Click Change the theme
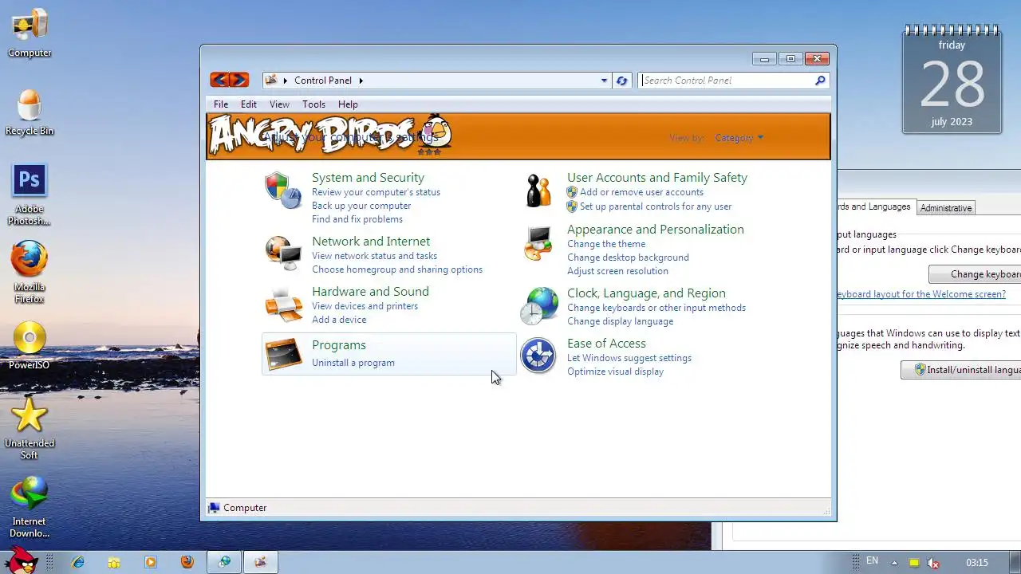The height and width of the screenshot is (574, 1021). (x=606, y=244)
